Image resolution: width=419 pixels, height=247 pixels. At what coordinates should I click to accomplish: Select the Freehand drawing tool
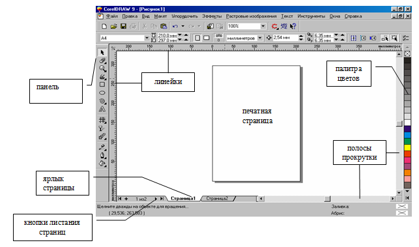click(102, 77)
